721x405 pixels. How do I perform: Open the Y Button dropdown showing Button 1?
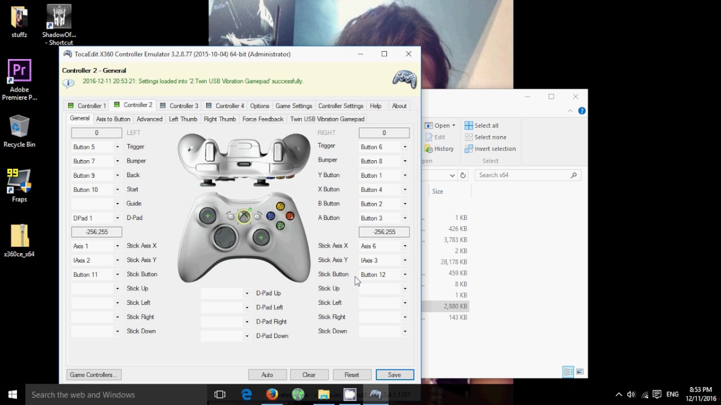[x=405, y=175]
